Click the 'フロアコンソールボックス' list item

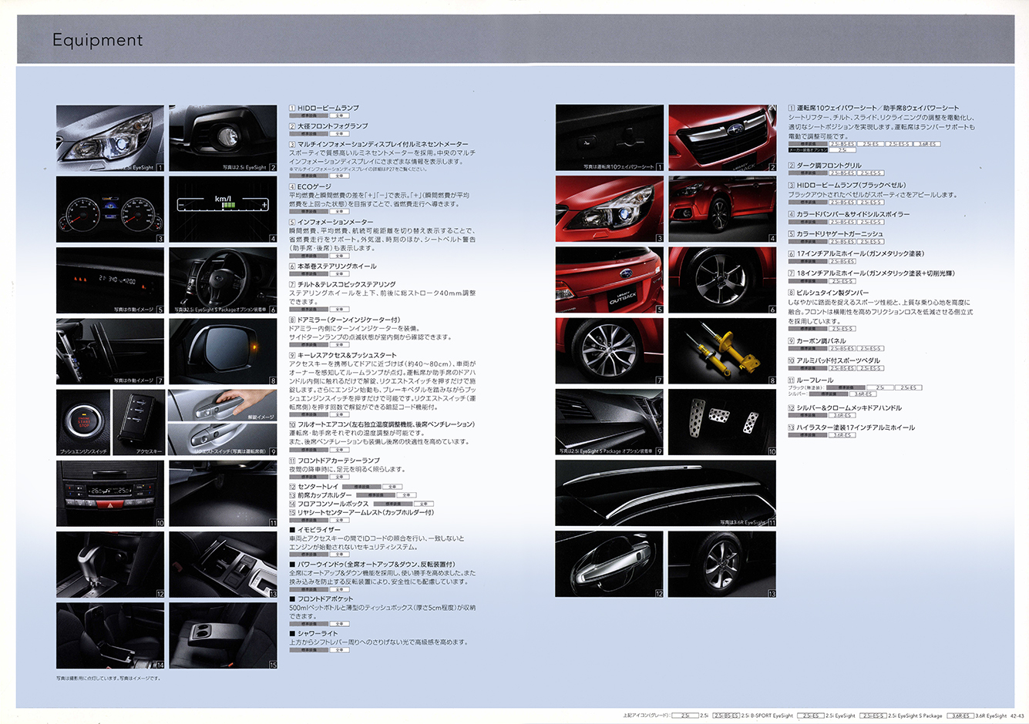(x=333, y=504)
